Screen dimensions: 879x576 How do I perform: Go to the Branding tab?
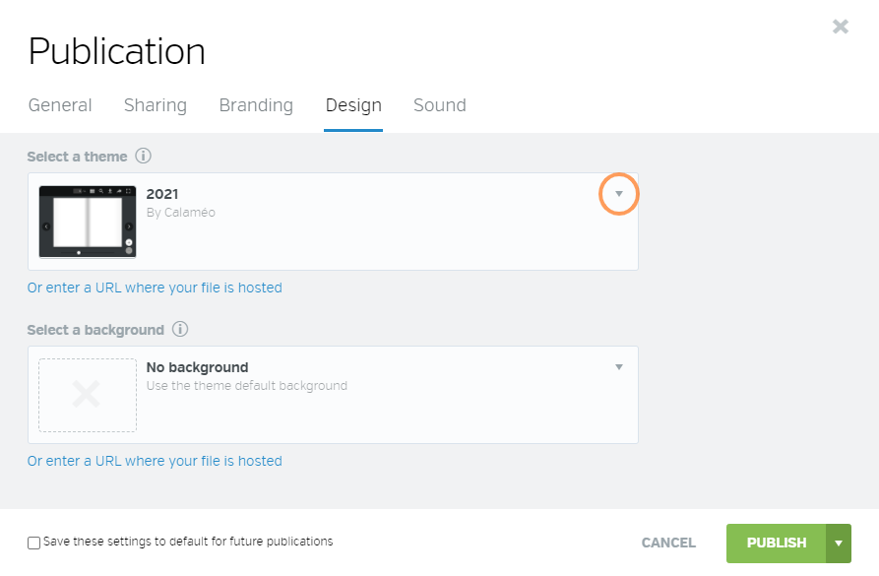[x=256, y=105]
